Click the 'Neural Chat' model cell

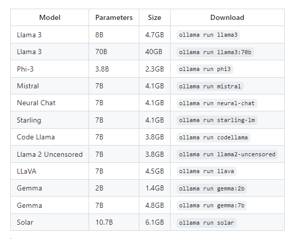pos(50,103)
